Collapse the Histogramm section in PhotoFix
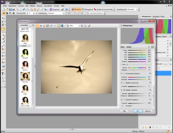 pyautogui.click(x=121, y=26)
